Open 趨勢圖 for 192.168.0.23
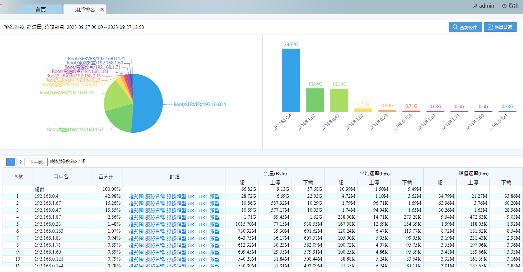The height and width of the screenshot is (272, 523). (136, 224)
